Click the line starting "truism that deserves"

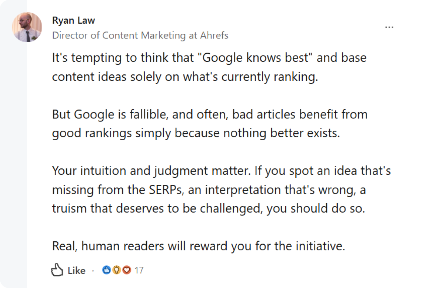208,208
